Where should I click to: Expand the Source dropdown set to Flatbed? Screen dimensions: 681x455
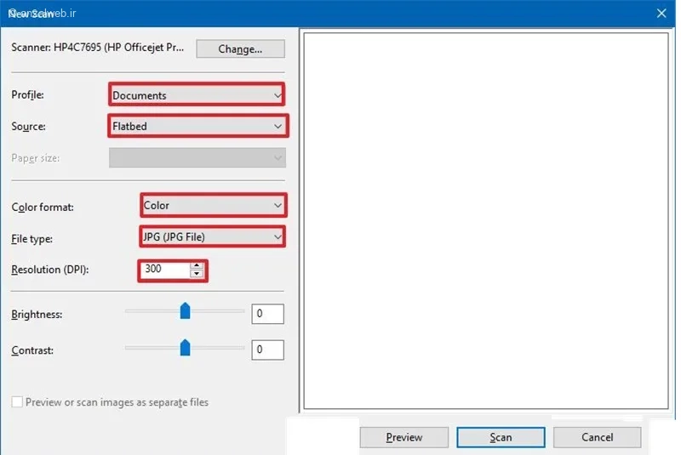197,127
